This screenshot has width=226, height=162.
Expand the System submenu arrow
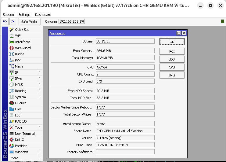pos(39,97)
